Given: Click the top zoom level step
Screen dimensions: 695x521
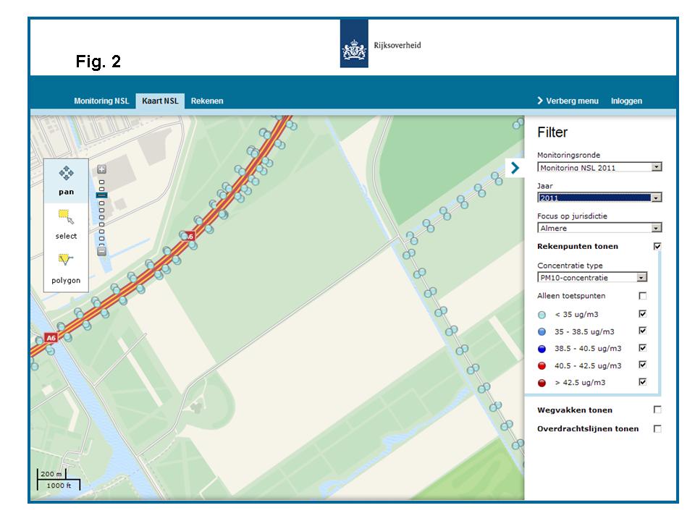Looking at the screenshot, I should (x=101, y=182).
